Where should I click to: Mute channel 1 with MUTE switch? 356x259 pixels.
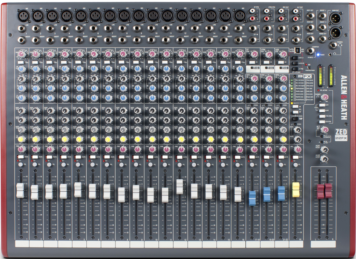tap(19, 157)
